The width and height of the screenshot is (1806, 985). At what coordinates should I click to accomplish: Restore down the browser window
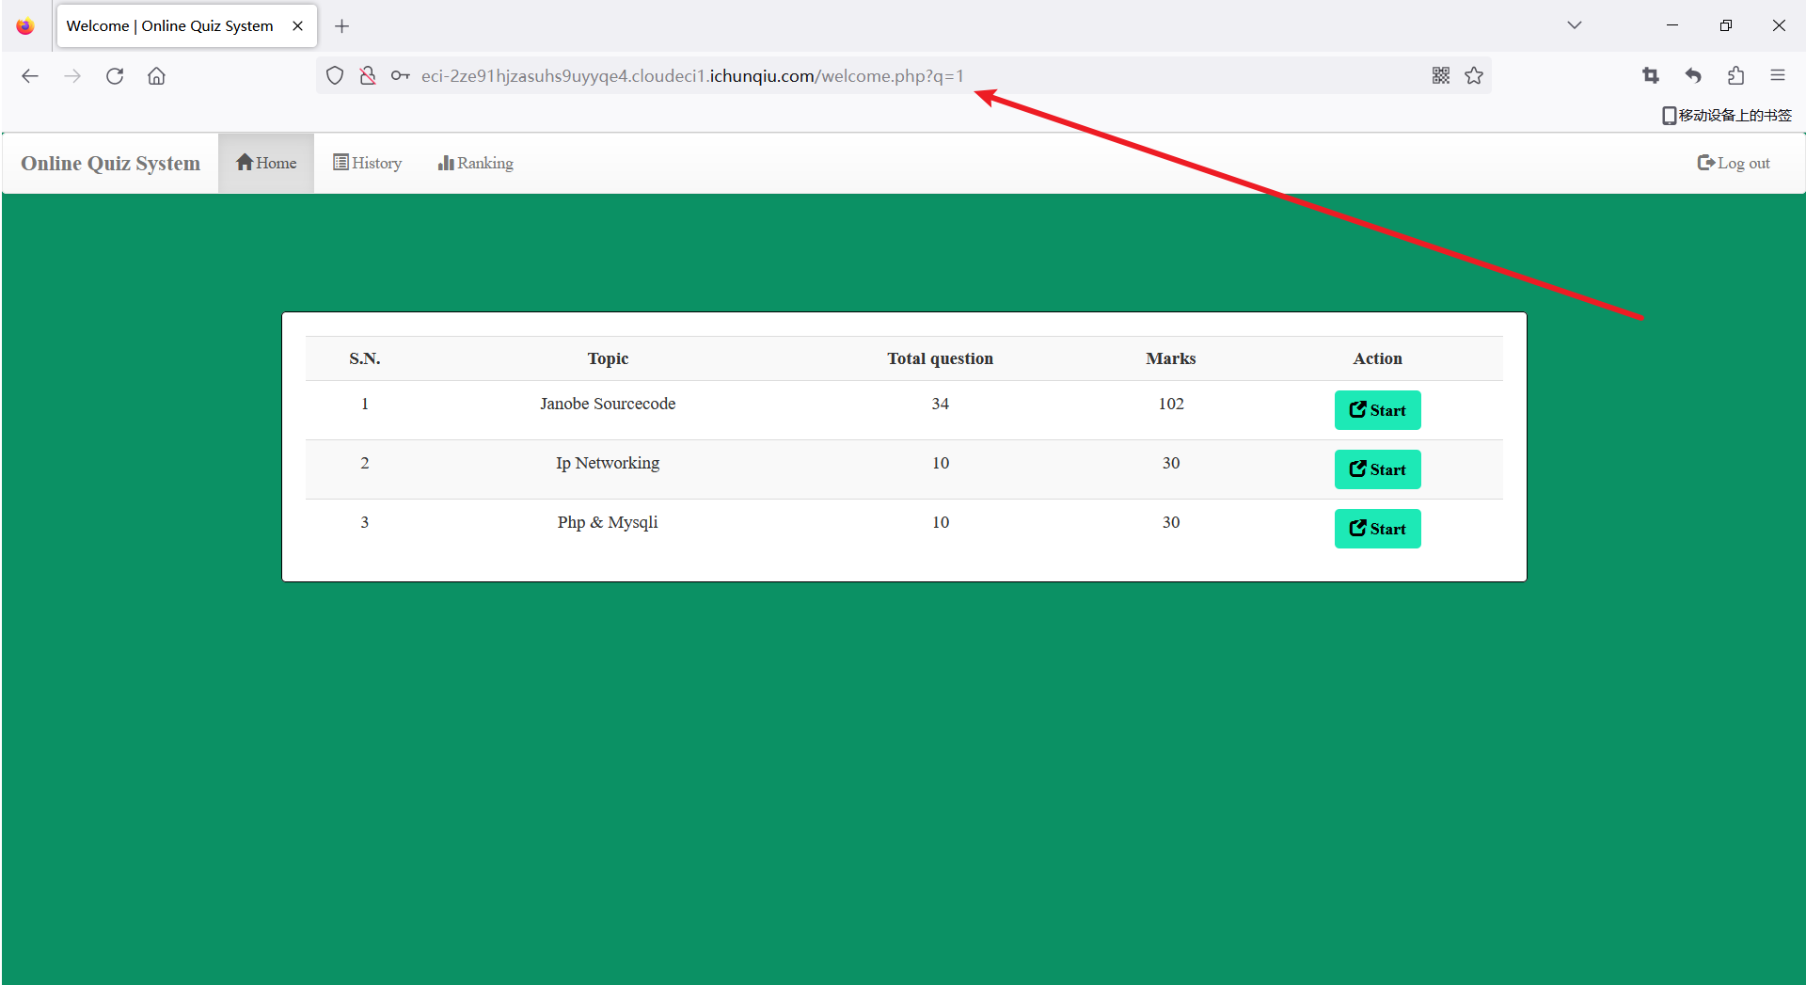pyautogui.click(x=1725, y=25)
